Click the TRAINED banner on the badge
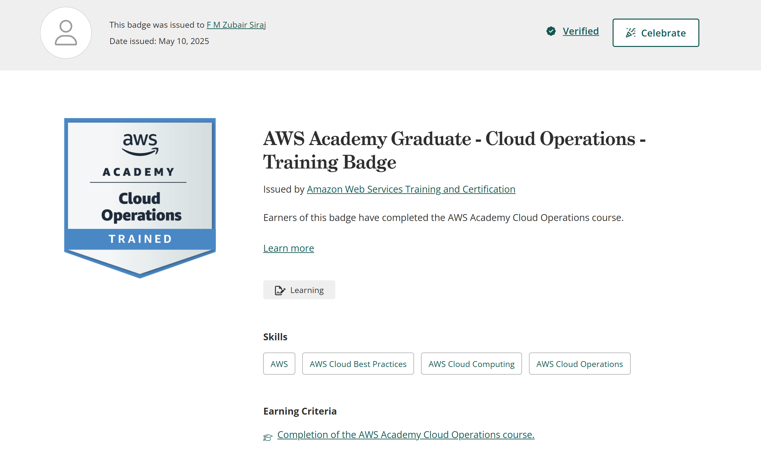Viewport: 761px width, 455px height. [140, 239]
